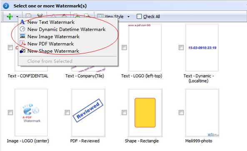The image size is (247, 151).
Task: Select the Meili999-photo thumbnail
Action: tap(202, 112)
